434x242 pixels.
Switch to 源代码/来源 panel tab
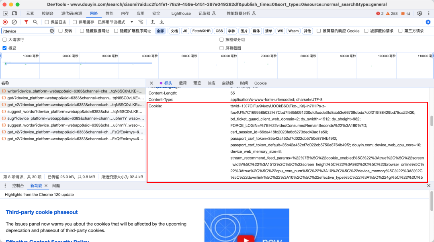(x=72, y=13)
